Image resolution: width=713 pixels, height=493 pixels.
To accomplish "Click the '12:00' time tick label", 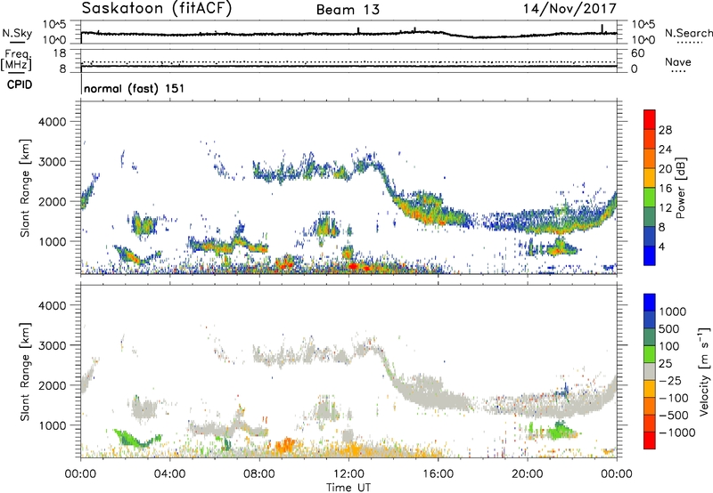I will (x=348, y=474).
